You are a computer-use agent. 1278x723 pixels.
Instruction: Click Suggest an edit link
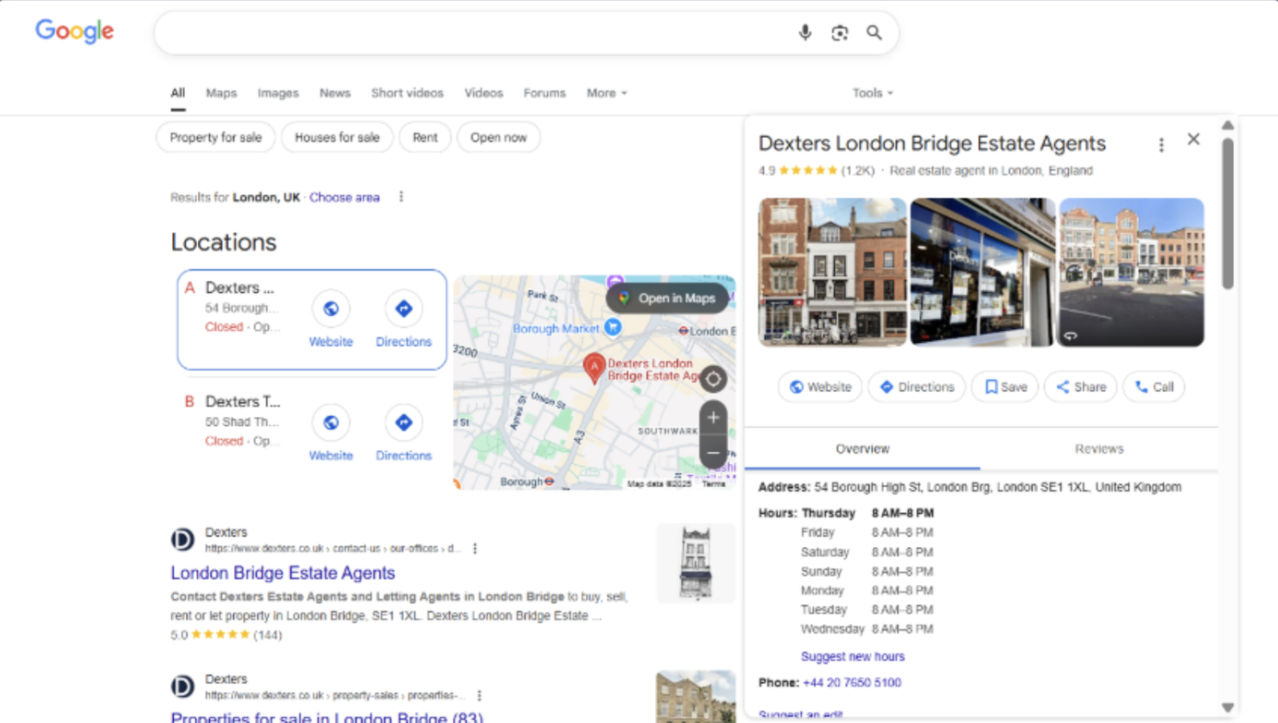(x=800, y=715)
